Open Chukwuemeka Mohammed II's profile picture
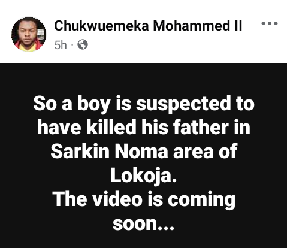The width and height of the screenshot is (287, 248). [x=29, y=34]
